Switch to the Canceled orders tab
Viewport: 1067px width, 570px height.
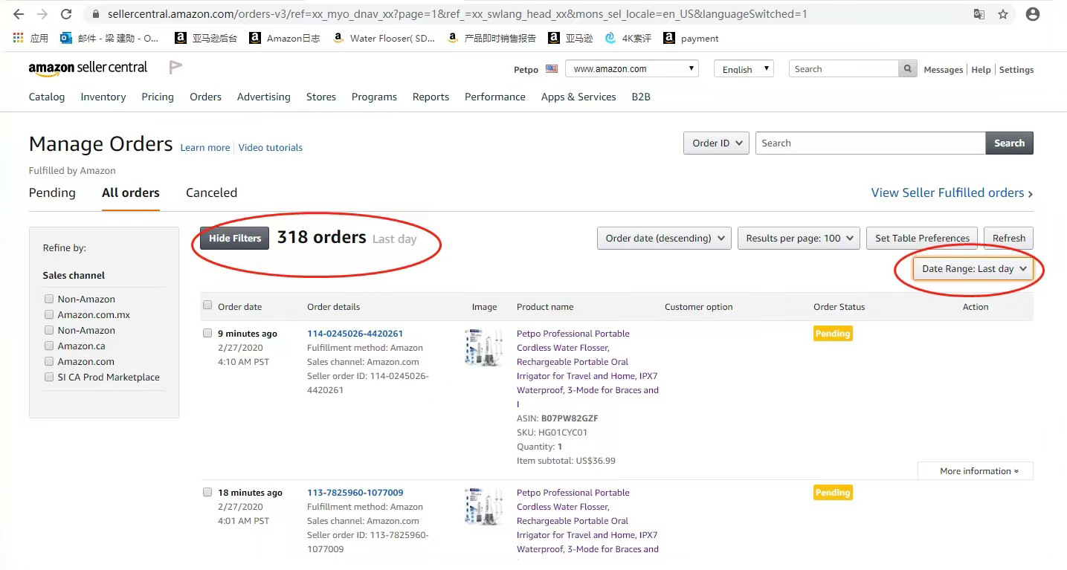(212, 192)
